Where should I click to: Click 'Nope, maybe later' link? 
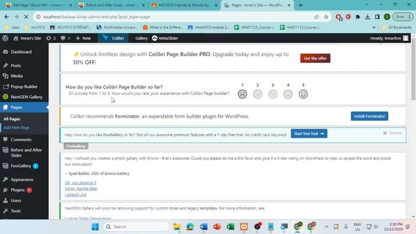tap(81, 188)
